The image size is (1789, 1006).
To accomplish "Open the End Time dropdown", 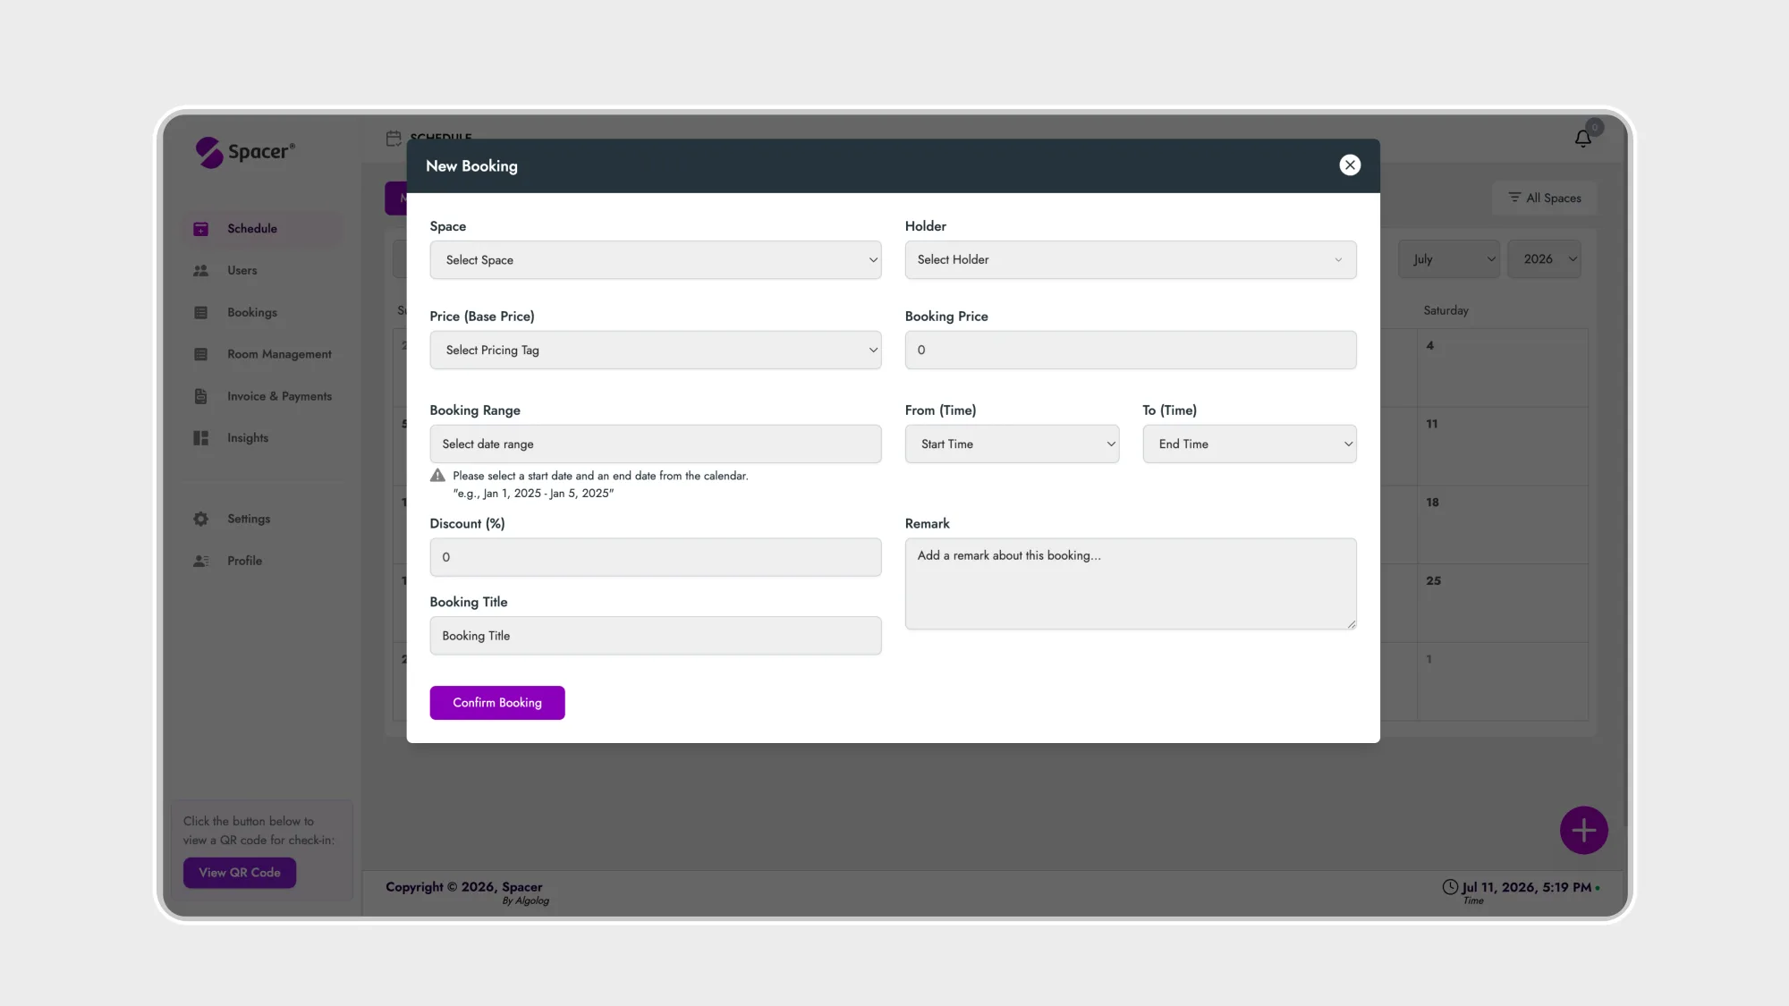I will tap(1250, 444).
